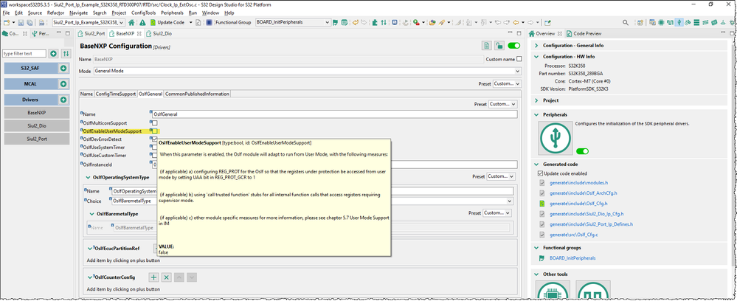
Task: Collapse the OsIfBaremetalType section
Action: pyautogui.click(x=91, y=214)
